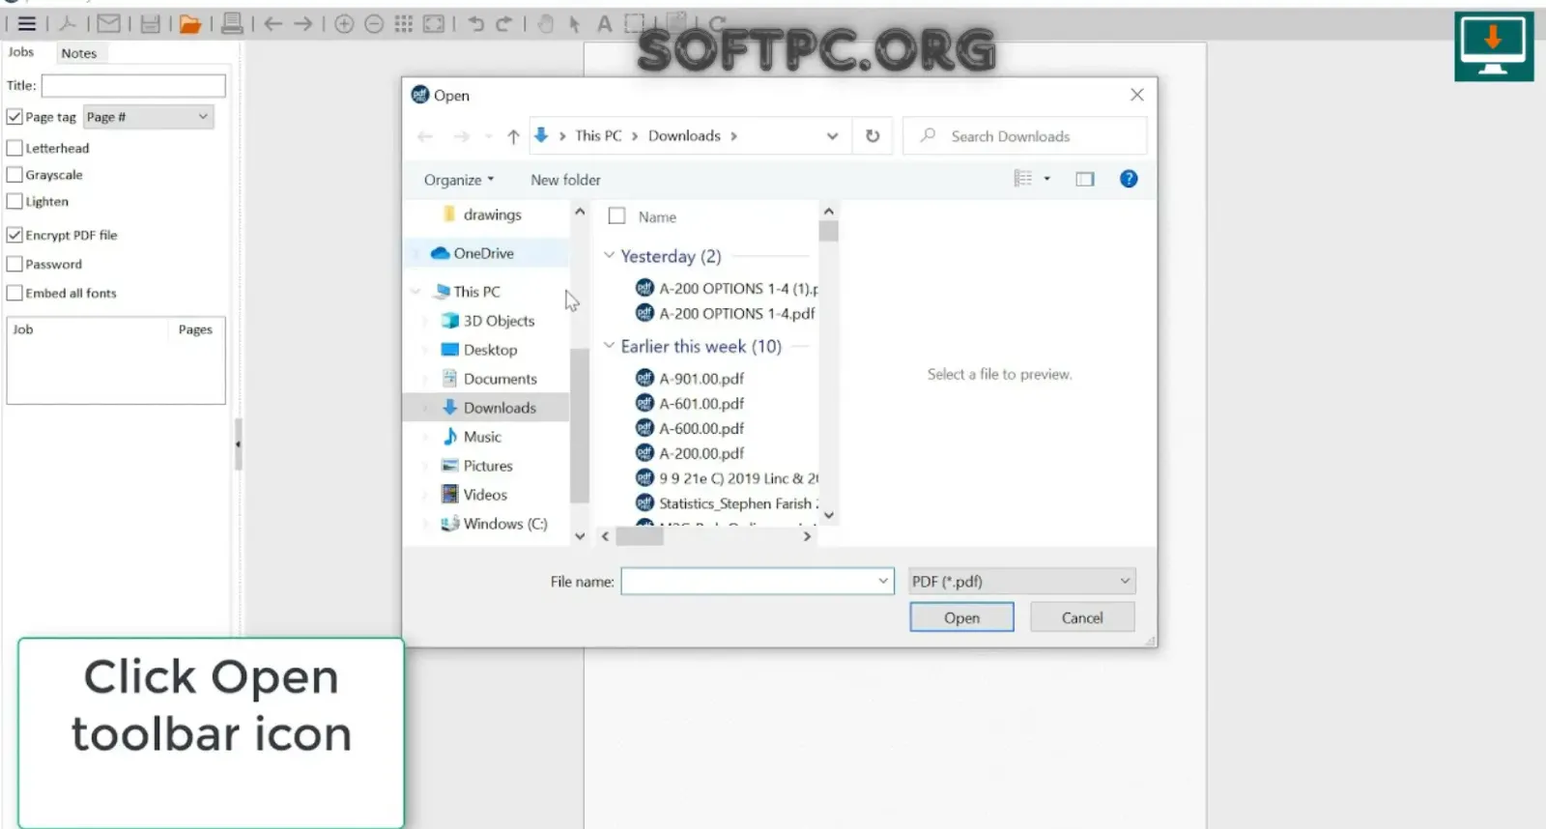Collapse the This PC tree node

click(416, 291)
